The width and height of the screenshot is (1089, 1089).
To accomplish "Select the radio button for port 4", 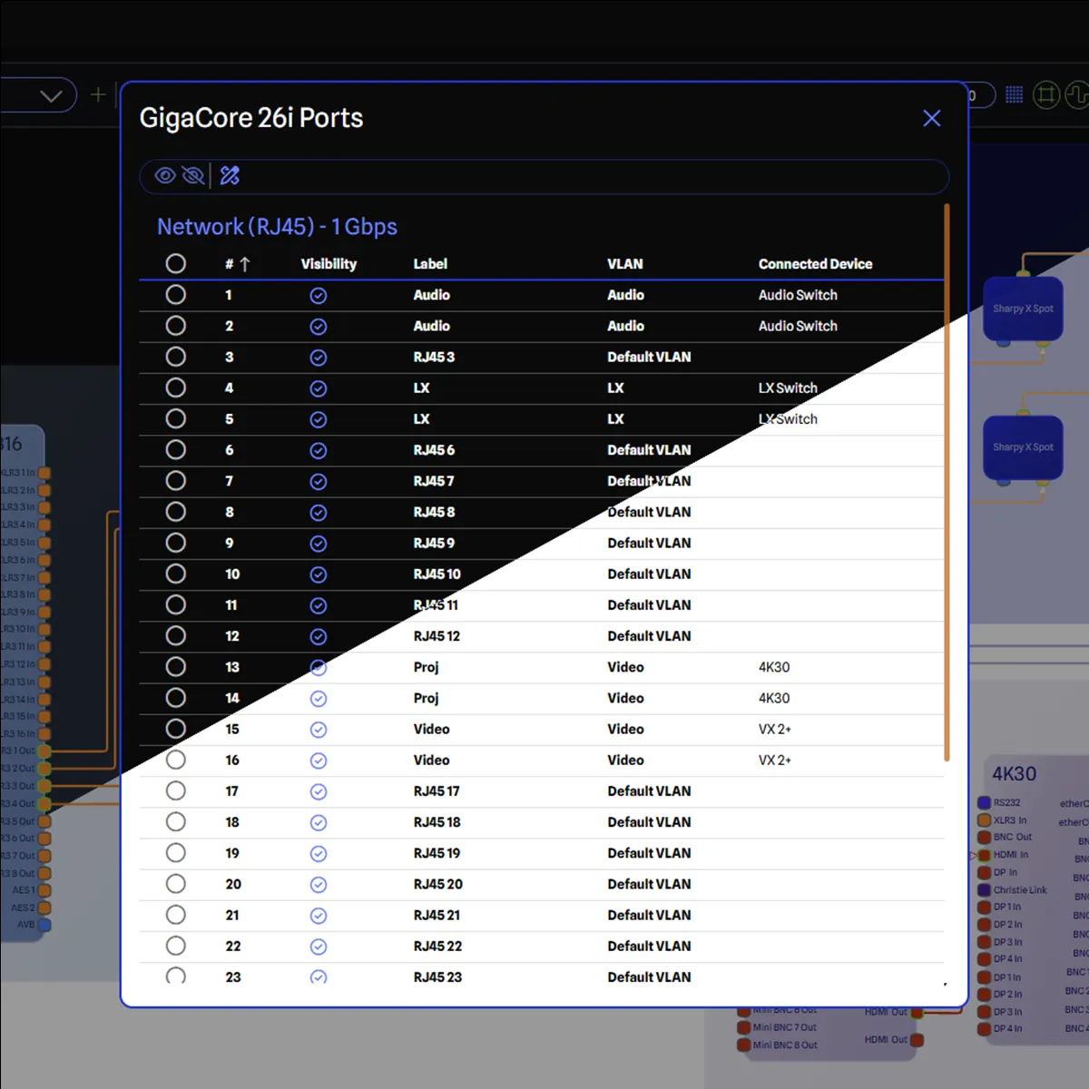I will [x=176, y=388].
